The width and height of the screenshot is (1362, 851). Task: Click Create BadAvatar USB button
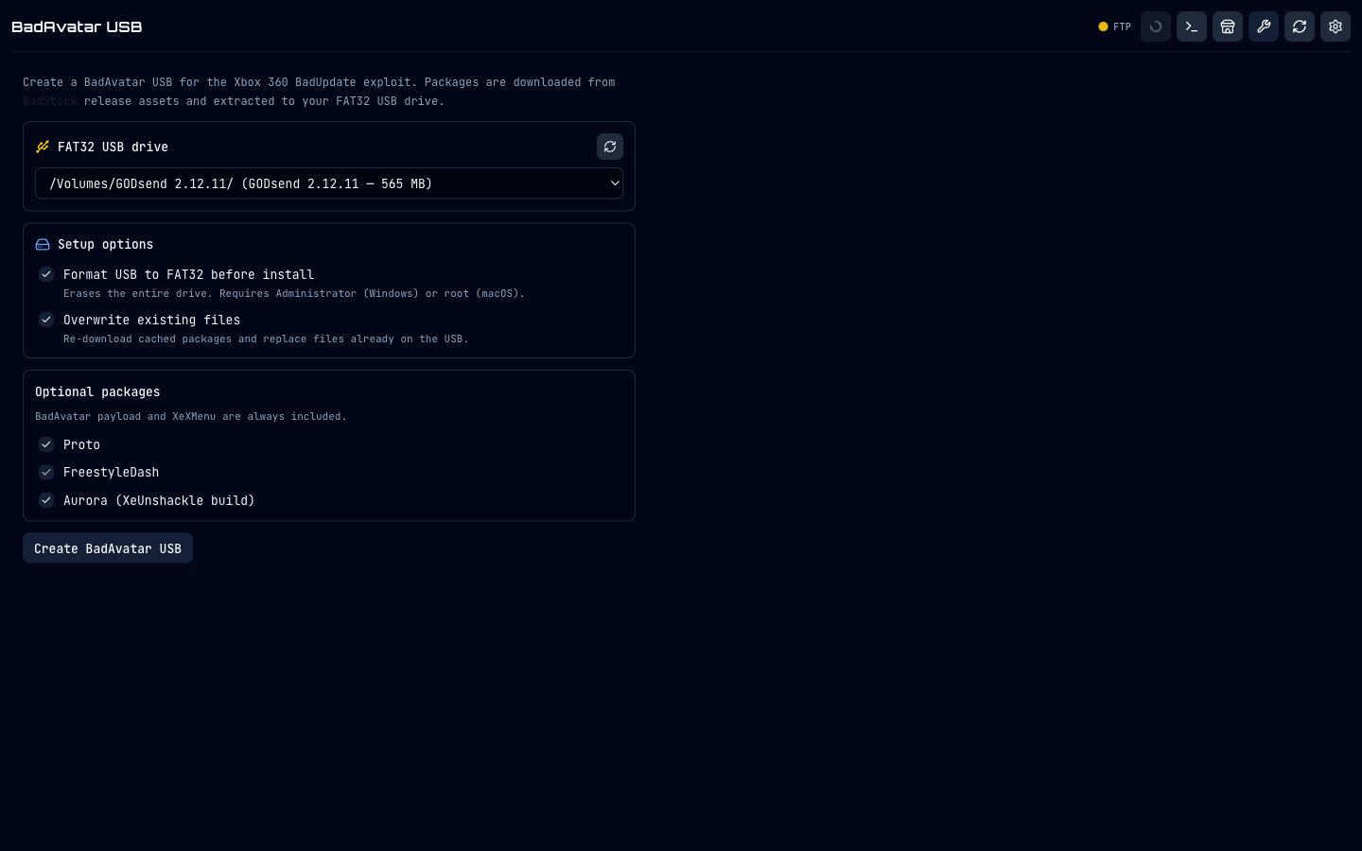pos(108,548)
